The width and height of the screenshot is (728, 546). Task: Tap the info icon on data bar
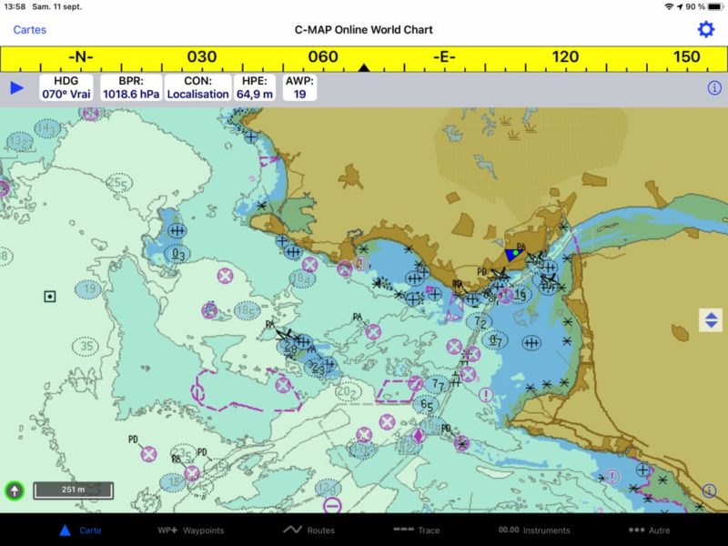point(714,88)
